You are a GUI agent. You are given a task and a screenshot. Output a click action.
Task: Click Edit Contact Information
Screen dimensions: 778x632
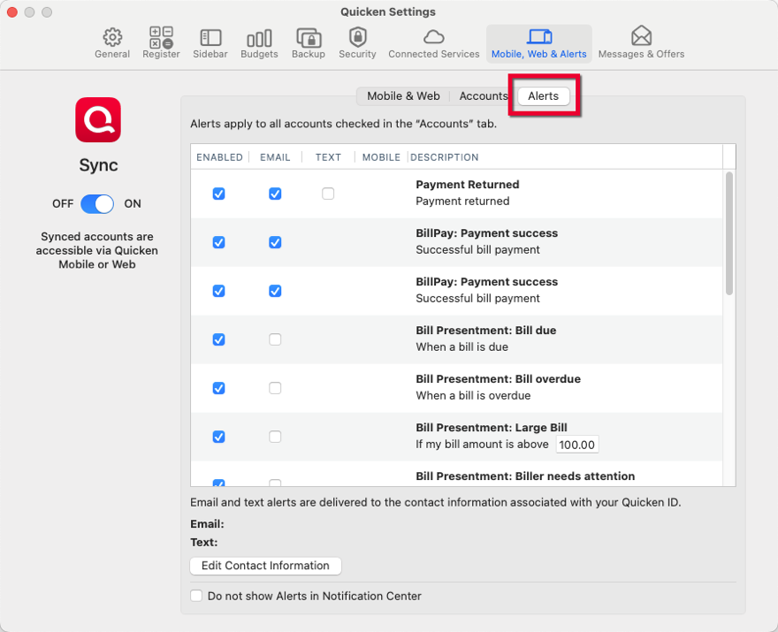click(x=264, y=566)
